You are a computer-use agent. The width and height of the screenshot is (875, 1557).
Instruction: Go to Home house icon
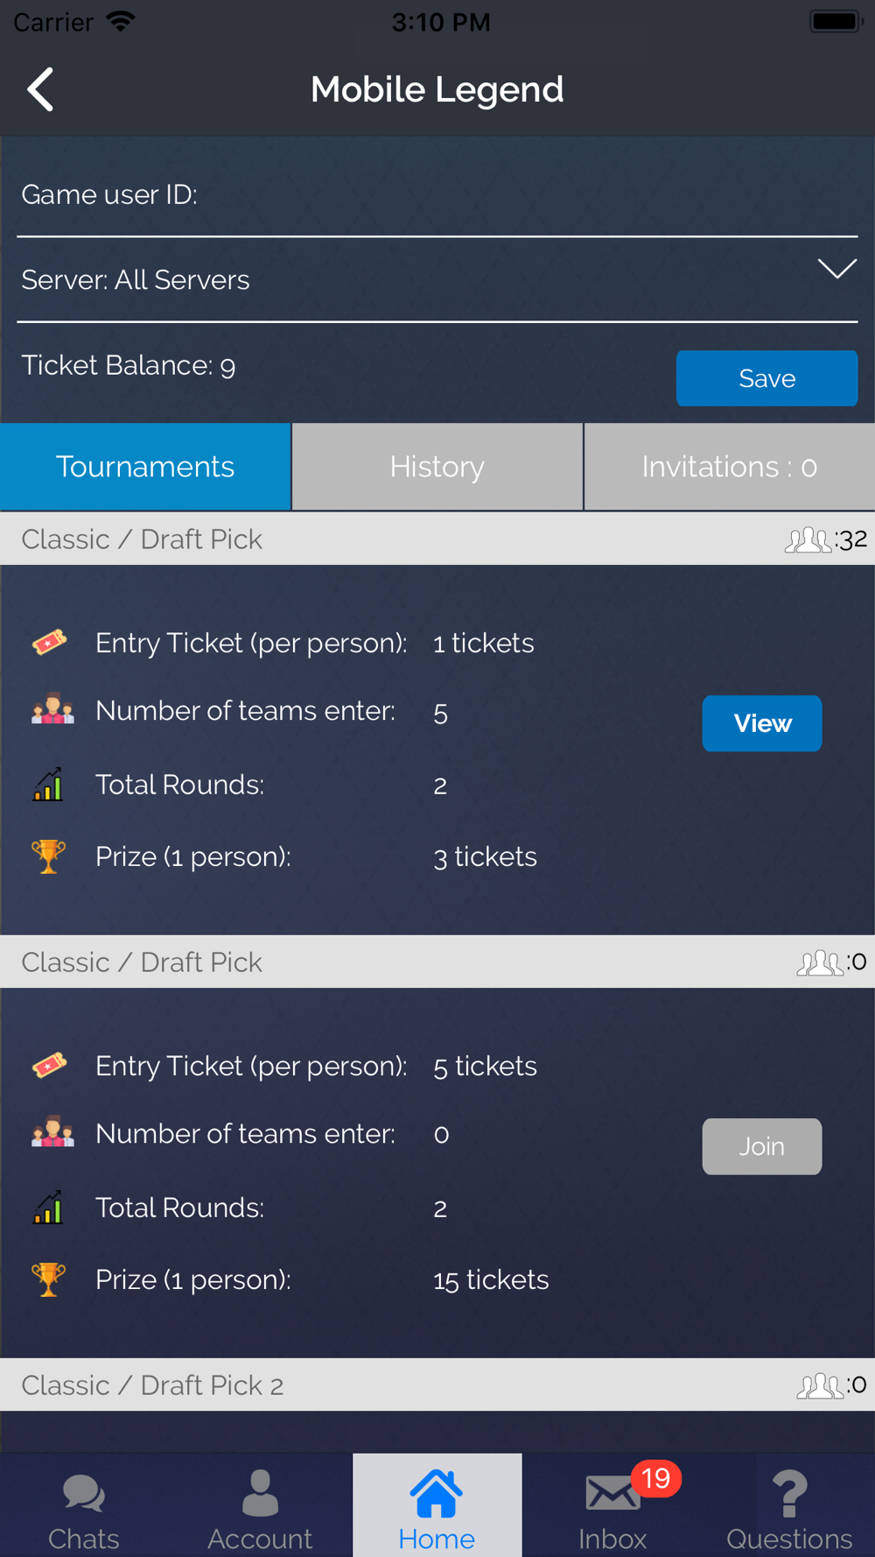click(437, 1493)
